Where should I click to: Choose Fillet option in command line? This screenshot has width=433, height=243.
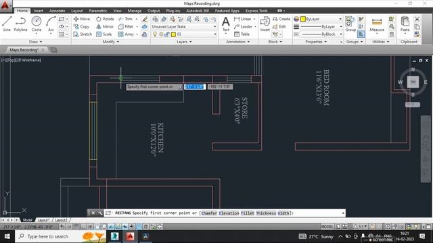[248, 213]
